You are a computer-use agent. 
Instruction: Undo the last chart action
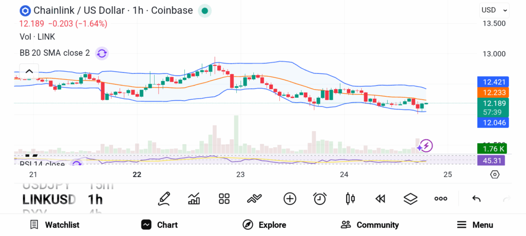coord(476,199)
